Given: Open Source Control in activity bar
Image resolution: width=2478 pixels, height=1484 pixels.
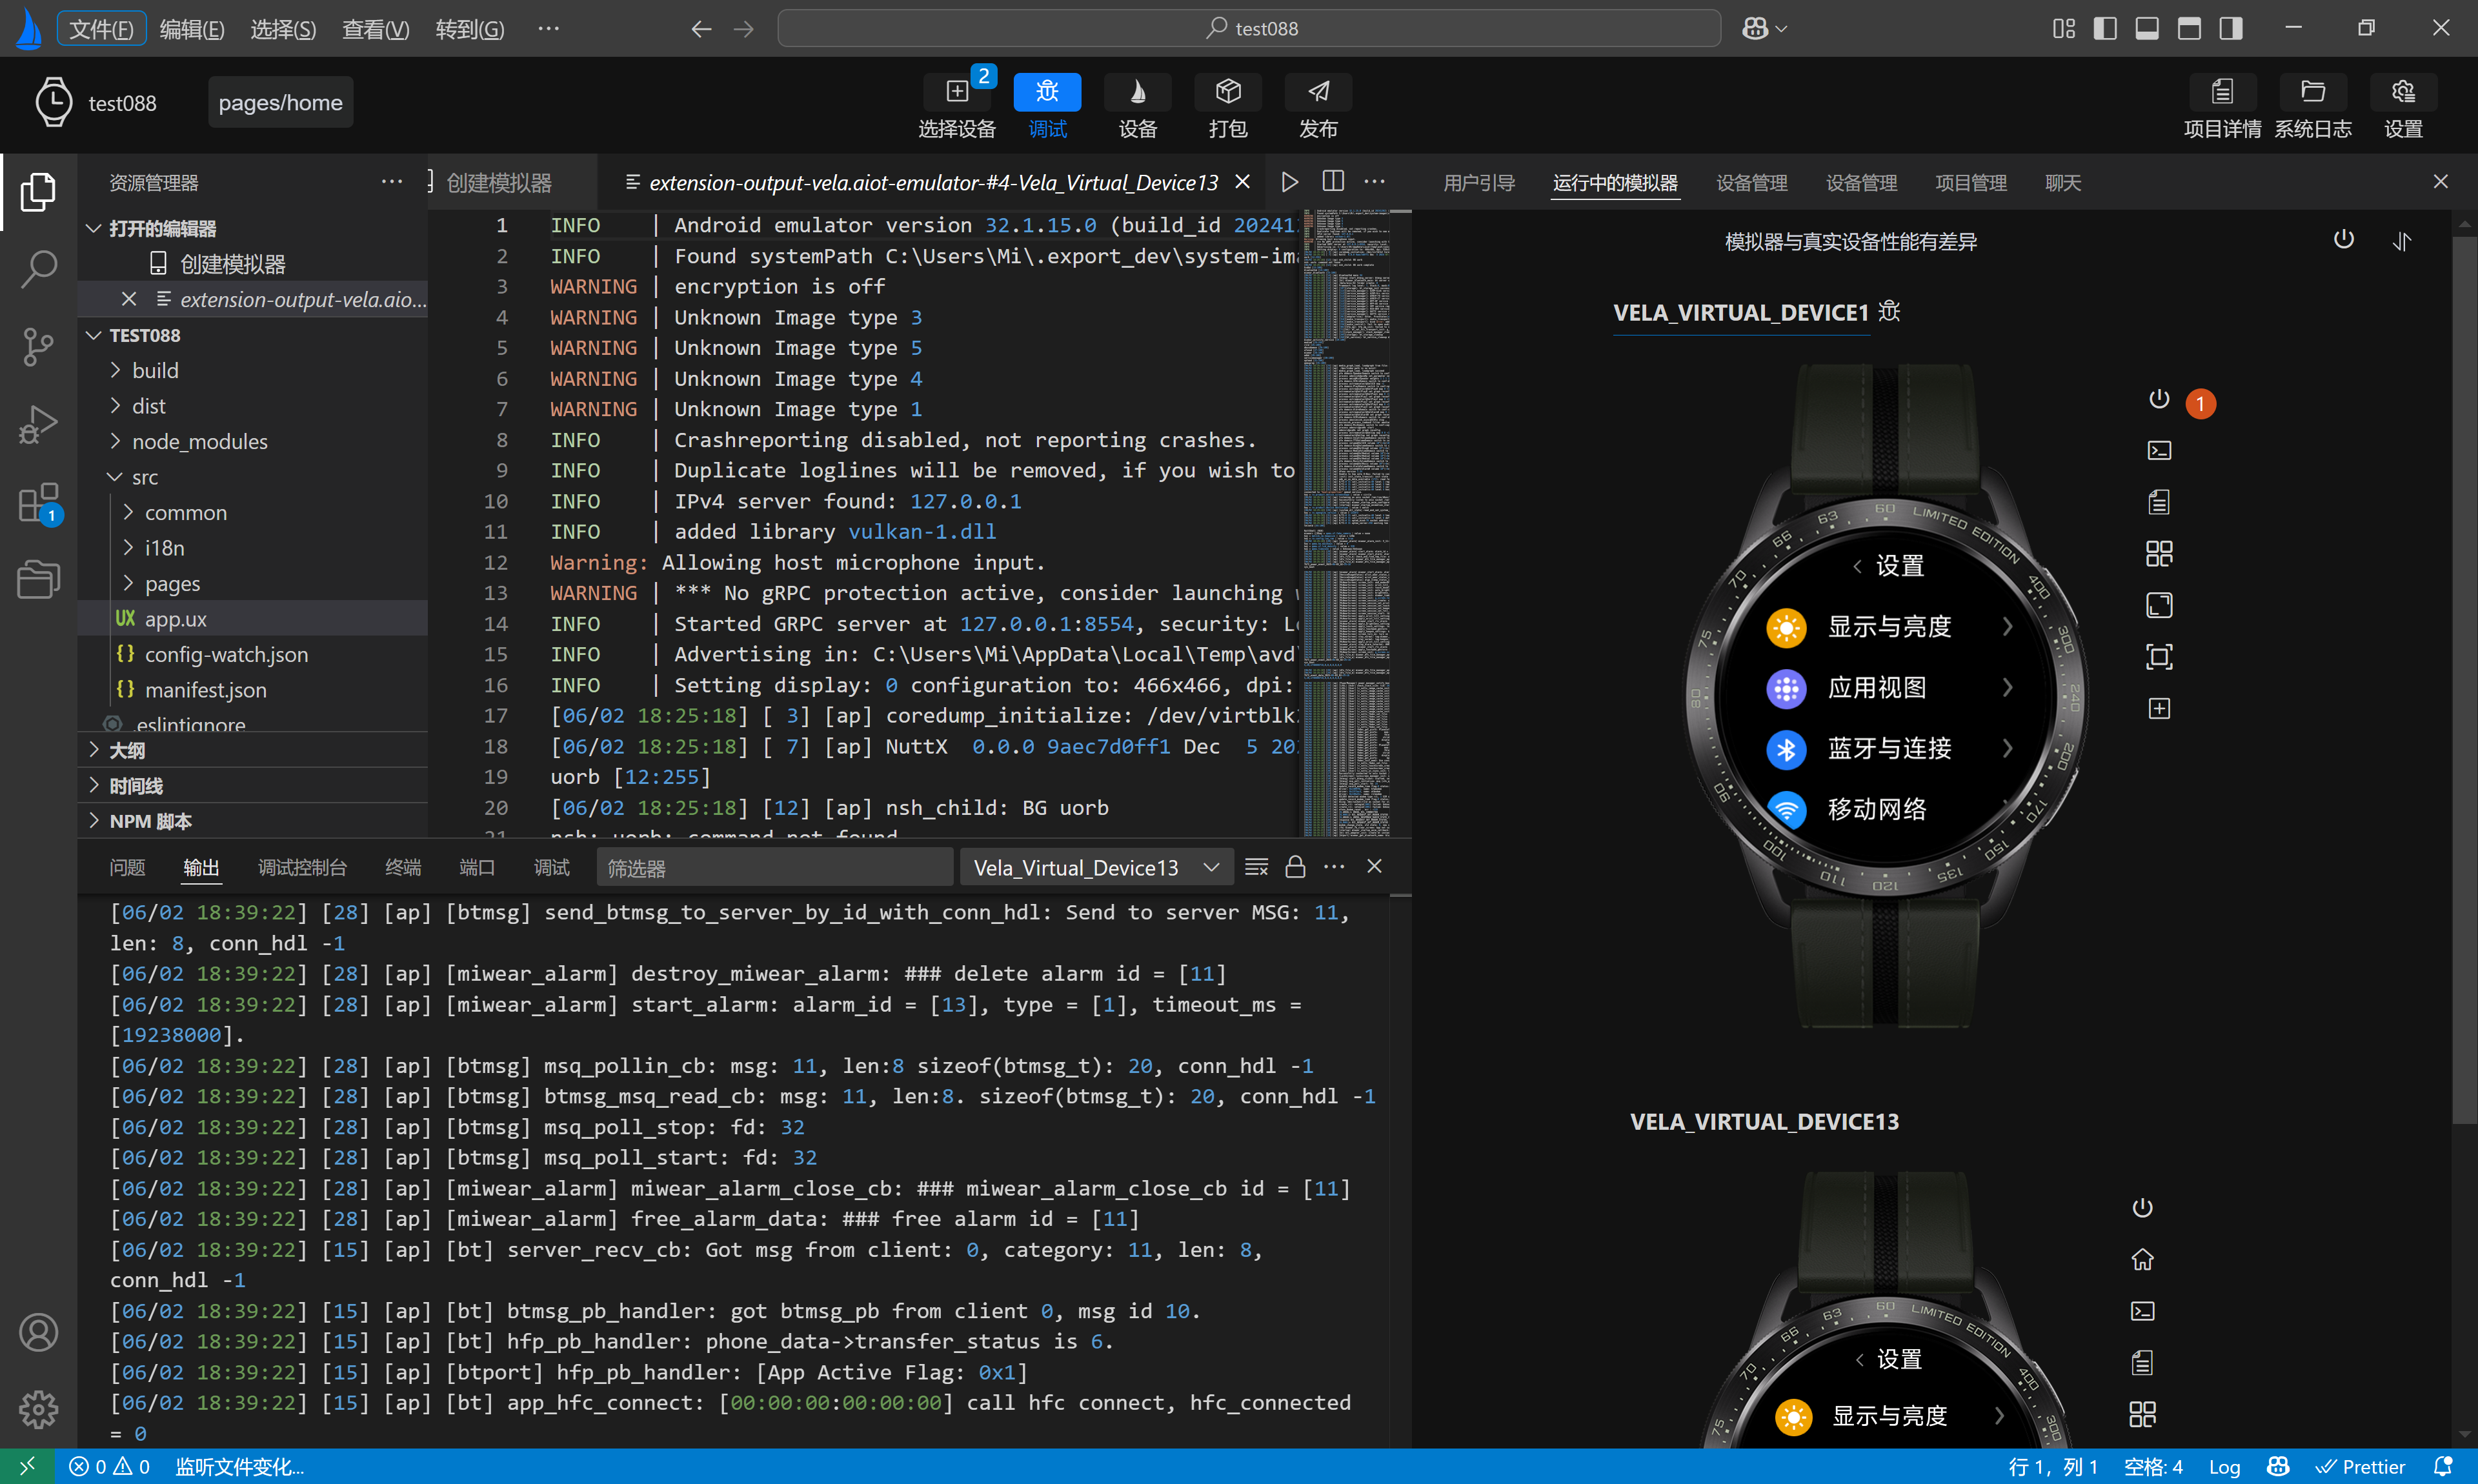Looking at the screenshot, I should 38,346.
